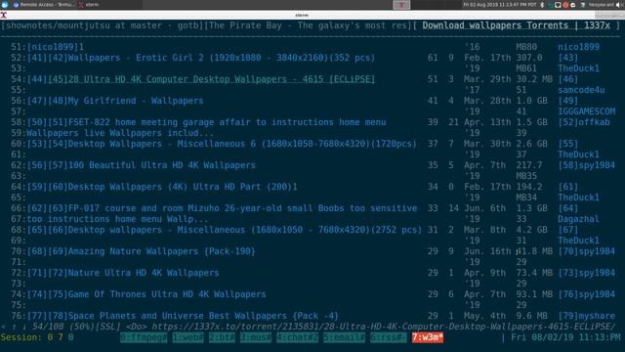Image resolution: width=625 pixels, height=352 pixels.
Task: Open FSET-822 home meeting garage link
Action: tap(227, 122)
